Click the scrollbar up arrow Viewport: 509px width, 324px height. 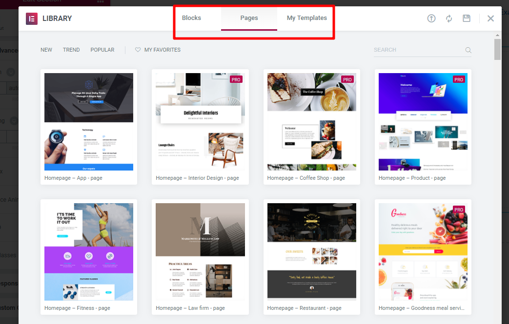coord(497,35)
